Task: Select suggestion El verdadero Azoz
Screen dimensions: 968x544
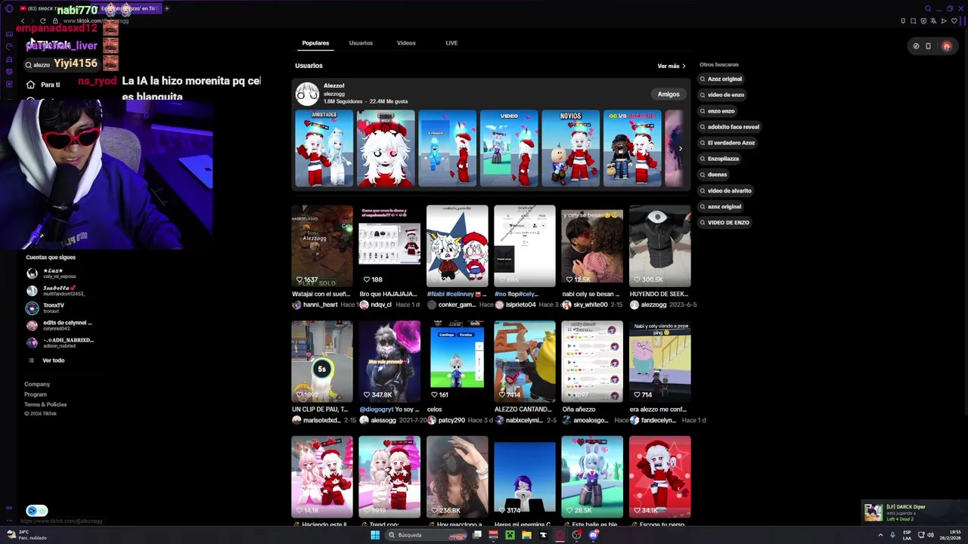Action: (728, 143)
